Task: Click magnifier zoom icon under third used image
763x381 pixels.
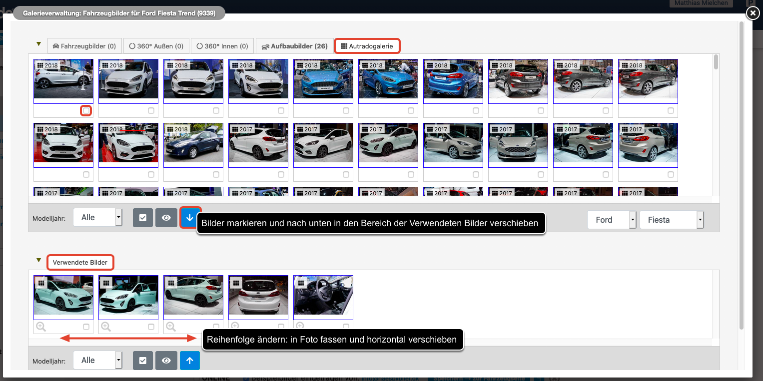Action: pyautogui.click(x=171, y=327)
